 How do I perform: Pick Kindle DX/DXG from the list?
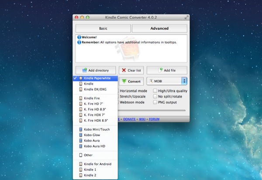pos(95,89)
